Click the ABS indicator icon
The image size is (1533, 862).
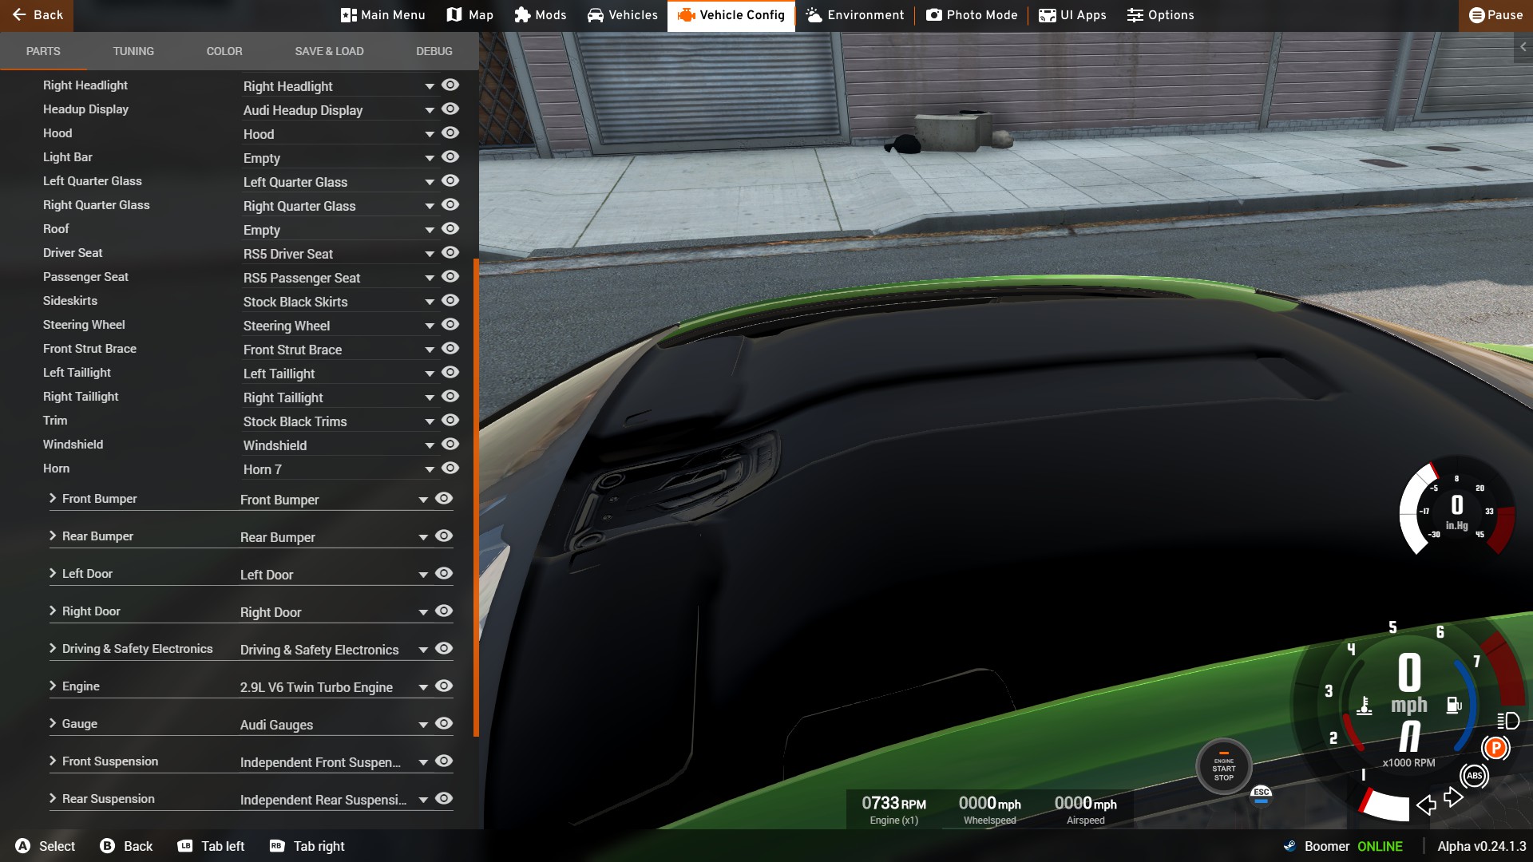coord(1474,776)
